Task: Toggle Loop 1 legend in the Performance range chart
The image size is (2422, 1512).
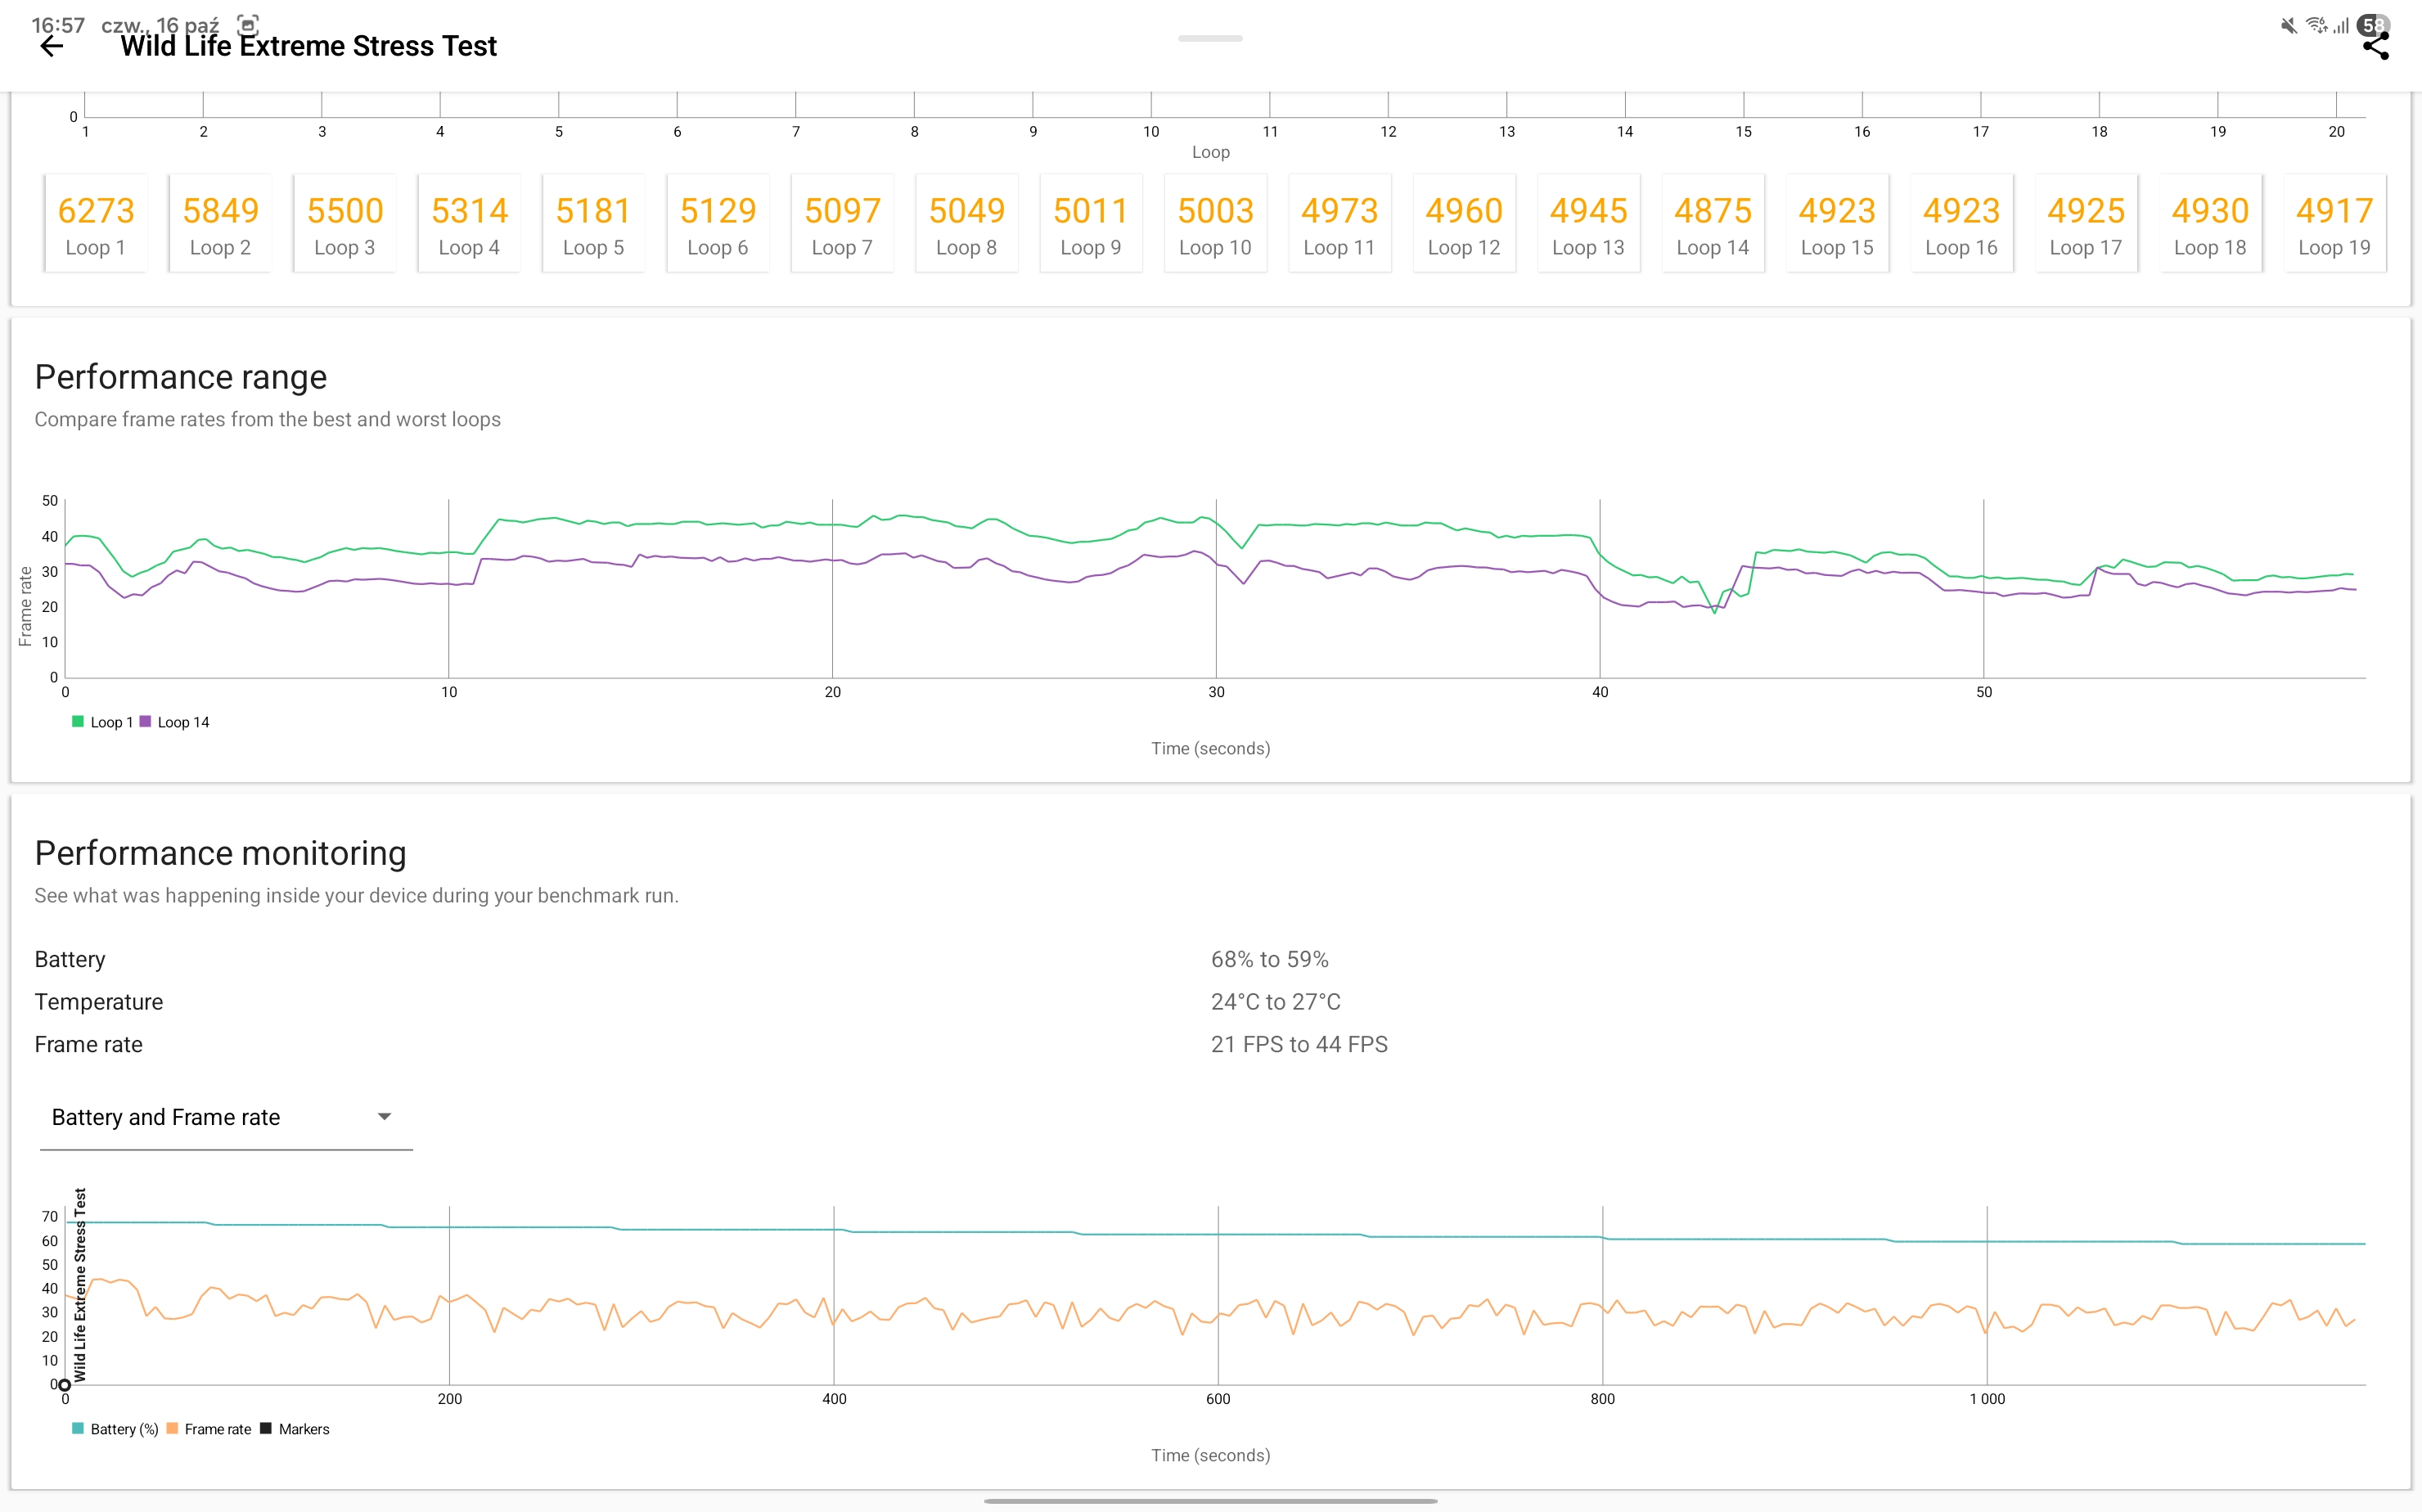Action: point(102,722)
